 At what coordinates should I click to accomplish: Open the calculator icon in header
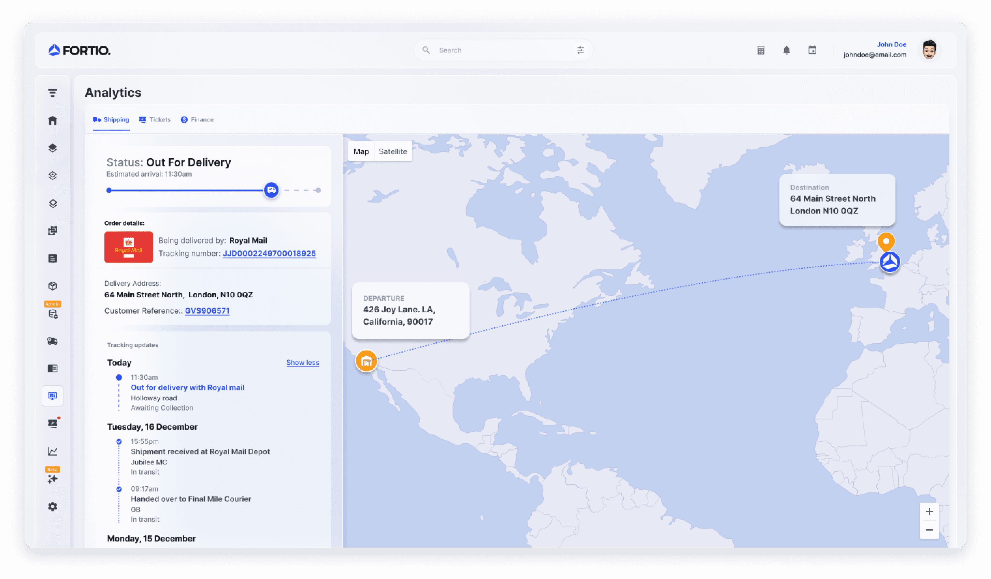point(761,50)
